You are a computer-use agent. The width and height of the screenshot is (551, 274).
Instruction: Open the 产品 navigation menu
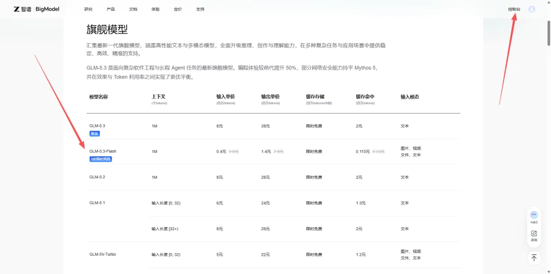[111, 9]
